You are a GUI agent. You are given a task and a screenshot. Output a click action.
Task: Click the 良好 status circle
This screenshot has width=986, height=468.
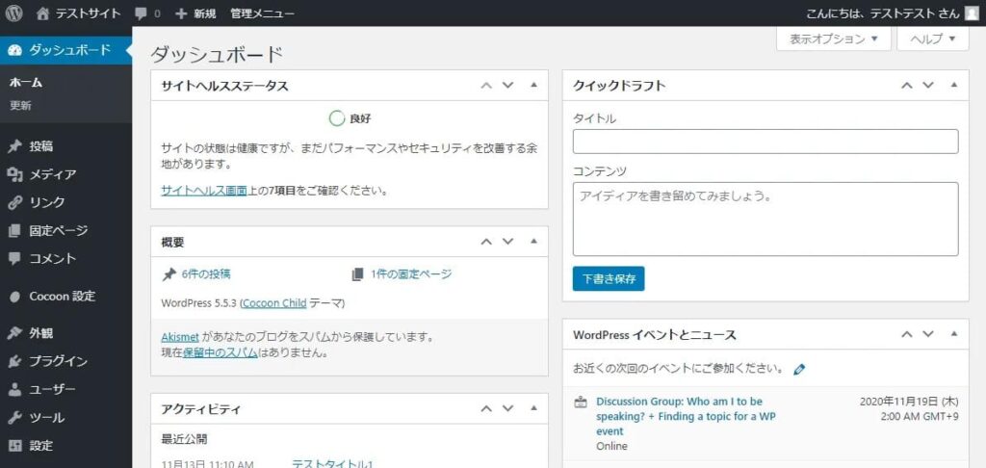(337, 118)
